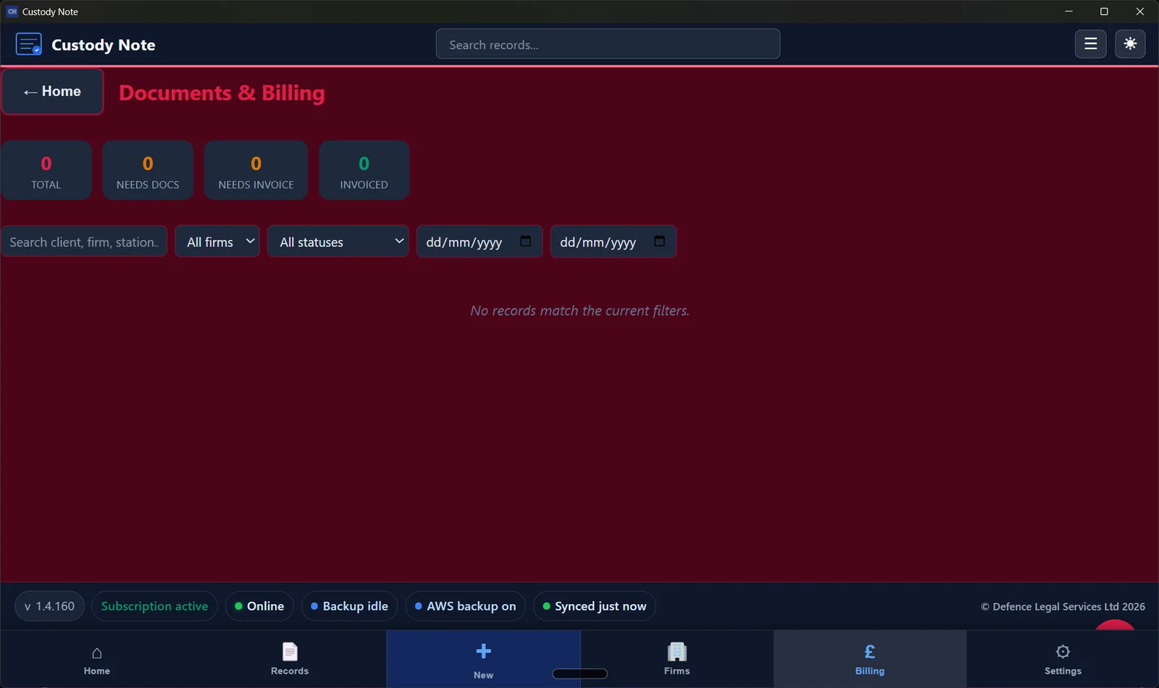Click the Search records field

(608, 44)
